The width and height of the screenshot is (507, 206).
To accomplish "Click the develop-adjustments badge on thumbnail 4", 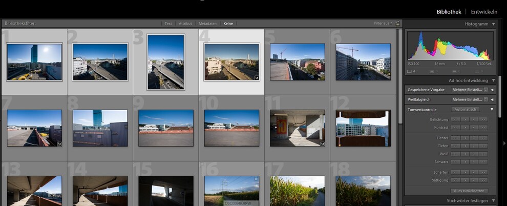I will 257,77.
